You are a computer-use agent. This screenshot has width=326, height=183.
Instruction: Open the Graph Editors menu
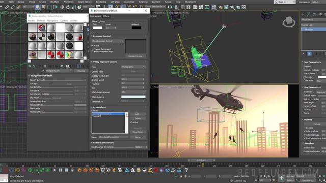pos(85,2)
